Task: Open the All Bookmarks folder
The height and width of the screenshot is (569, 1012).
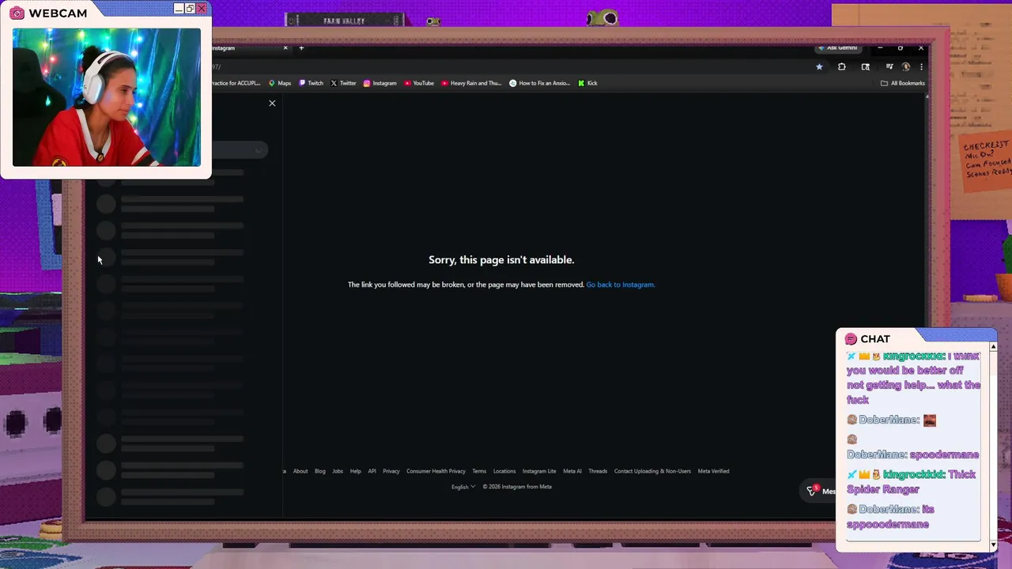Action: click(903, 83)
